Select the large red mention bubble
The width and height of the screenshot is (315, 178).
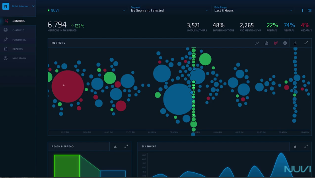click(68, 86)
